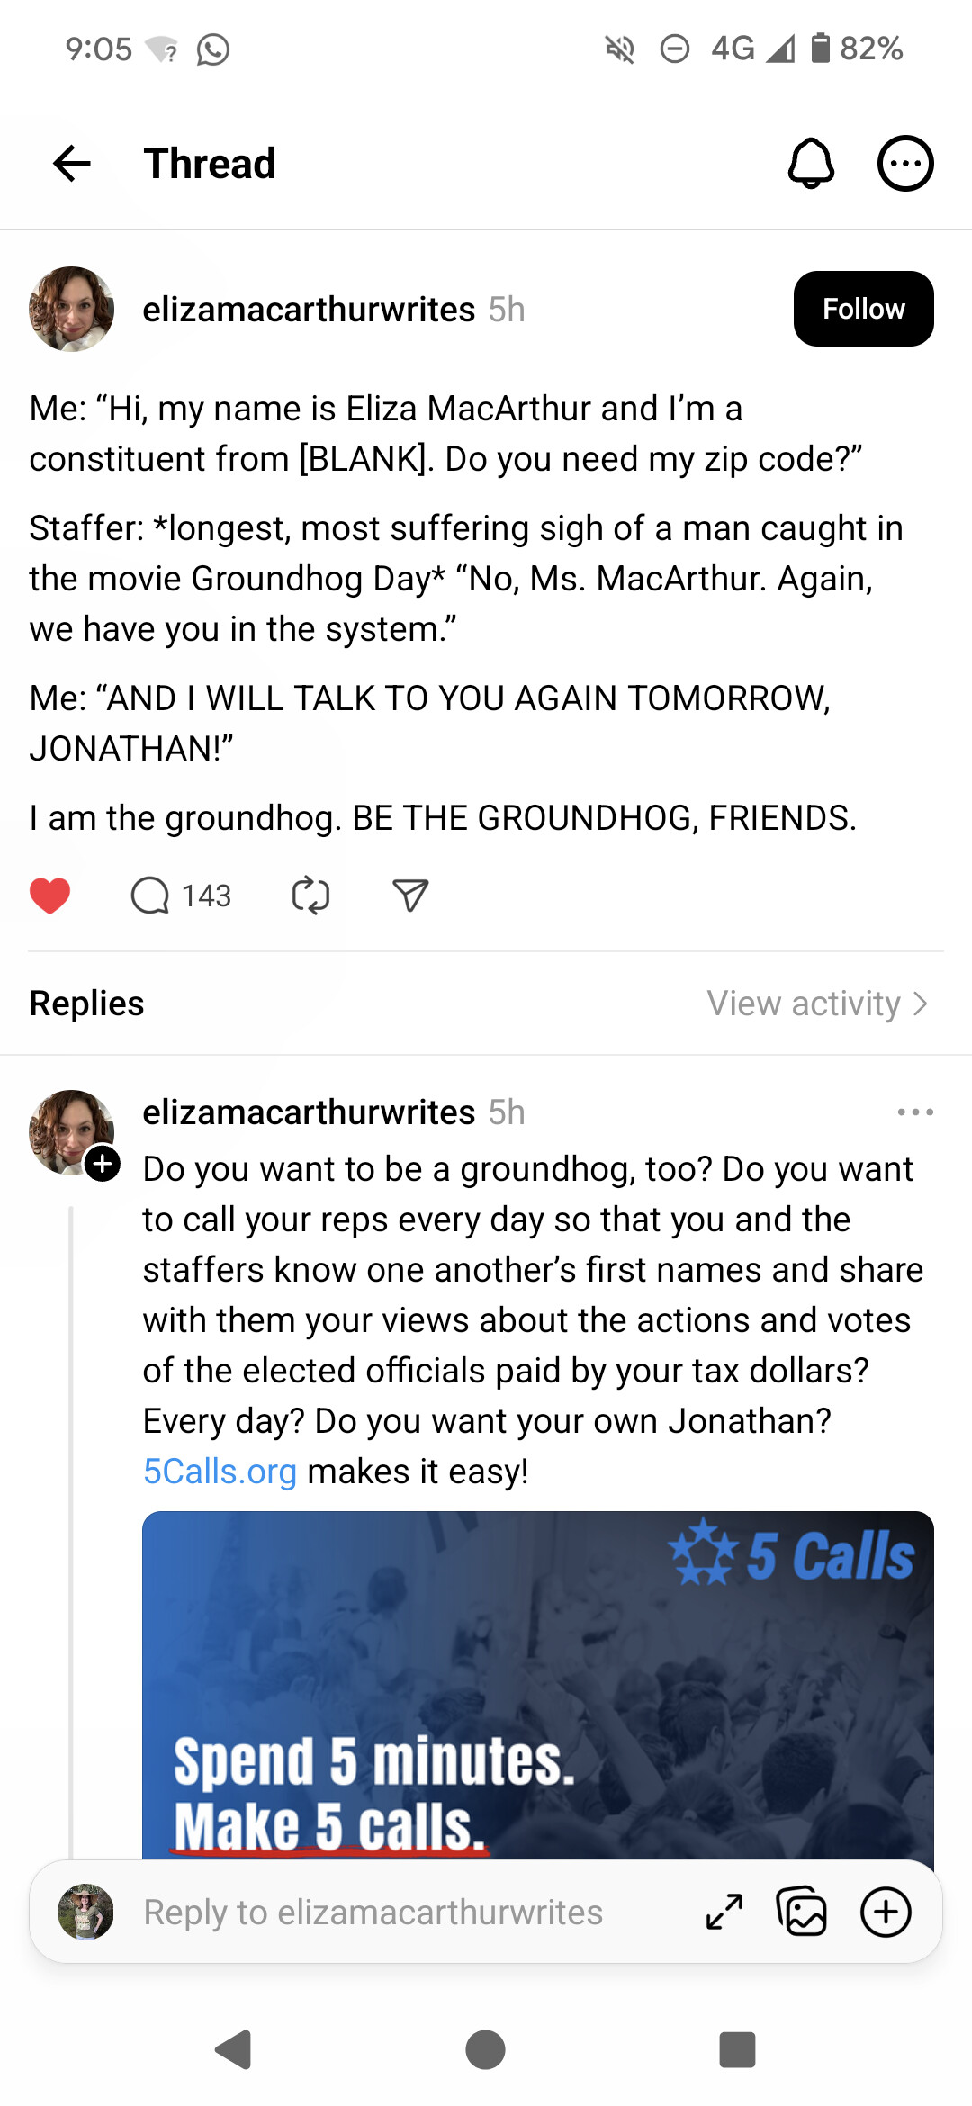Screen dimensions: 972x2106
Task: Open three-dot menu on reply post
Action: pos(915,1112)
